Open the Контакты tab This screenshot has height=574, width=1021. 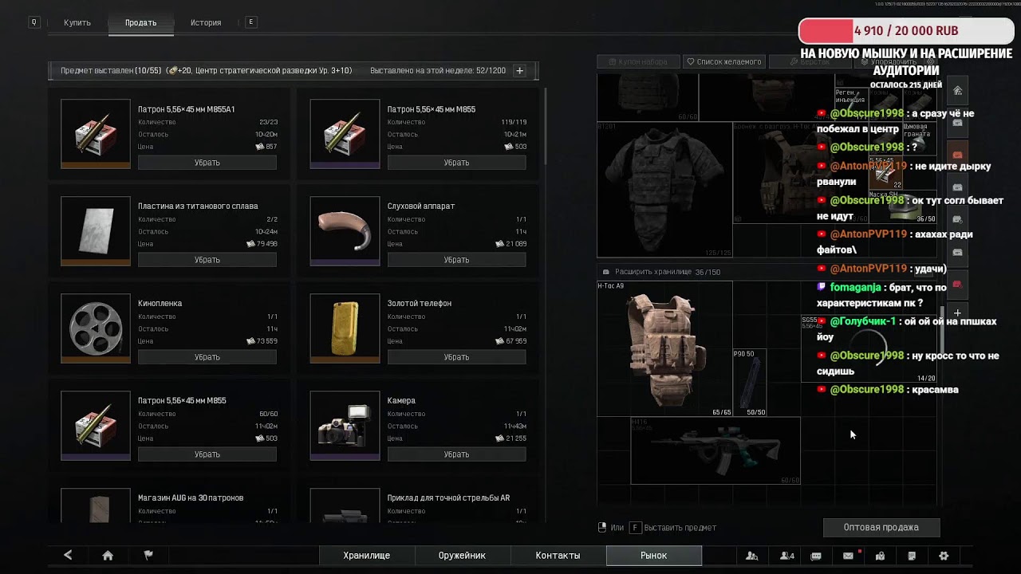(x=558, y=556)
